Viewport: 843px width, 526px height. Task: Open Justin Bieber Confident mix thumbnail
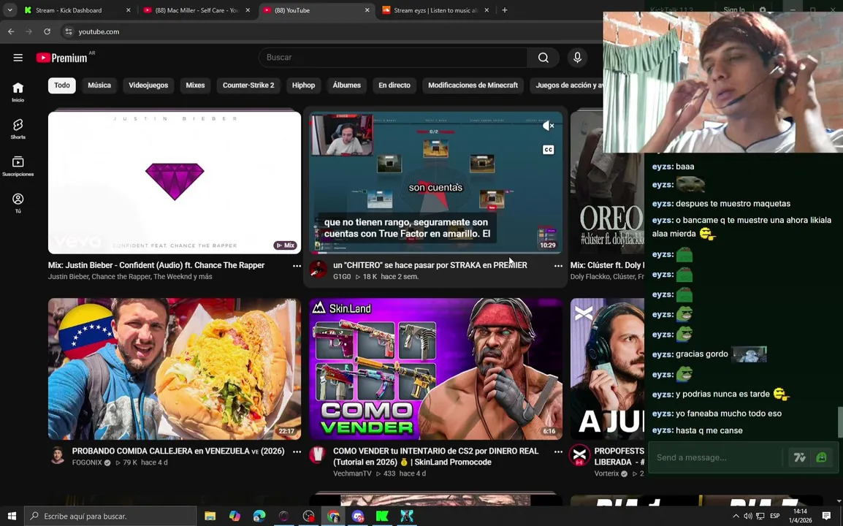coord(175,183)
